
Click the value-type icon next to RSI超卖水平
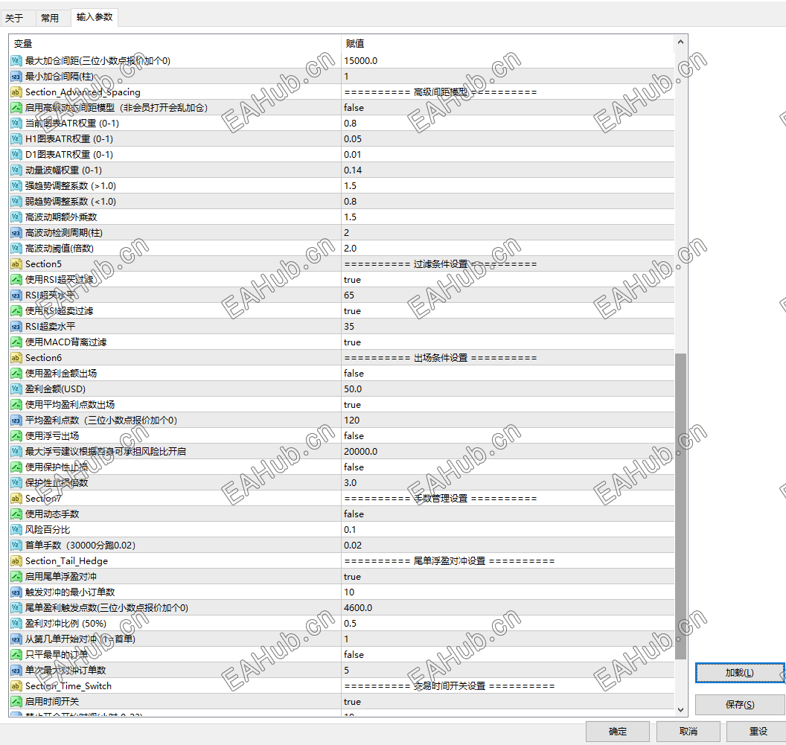[x=15, y=326]
